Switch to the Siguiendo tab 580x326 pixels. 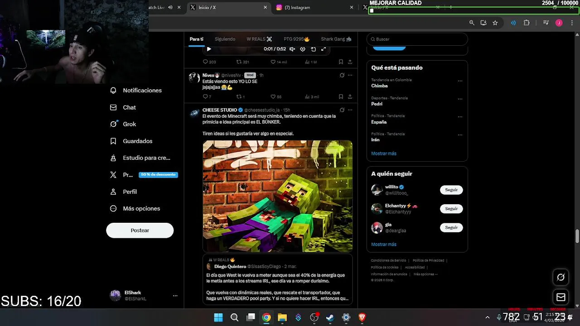click(x=225, y=39)
